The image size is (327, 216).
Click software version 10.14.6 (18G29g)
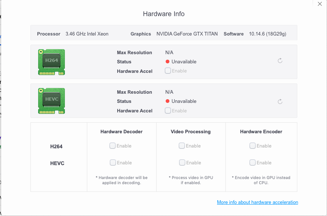click(268, 34)
